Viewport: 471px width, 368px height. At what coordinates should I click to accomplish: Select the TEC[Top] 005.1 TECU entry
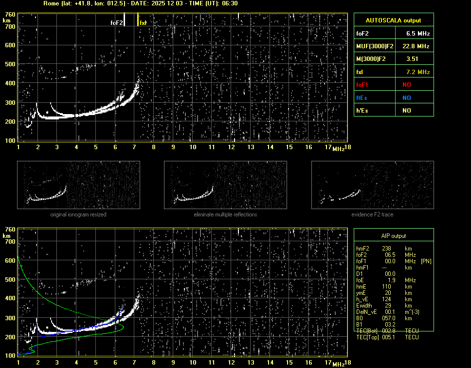tap(388, 337)
